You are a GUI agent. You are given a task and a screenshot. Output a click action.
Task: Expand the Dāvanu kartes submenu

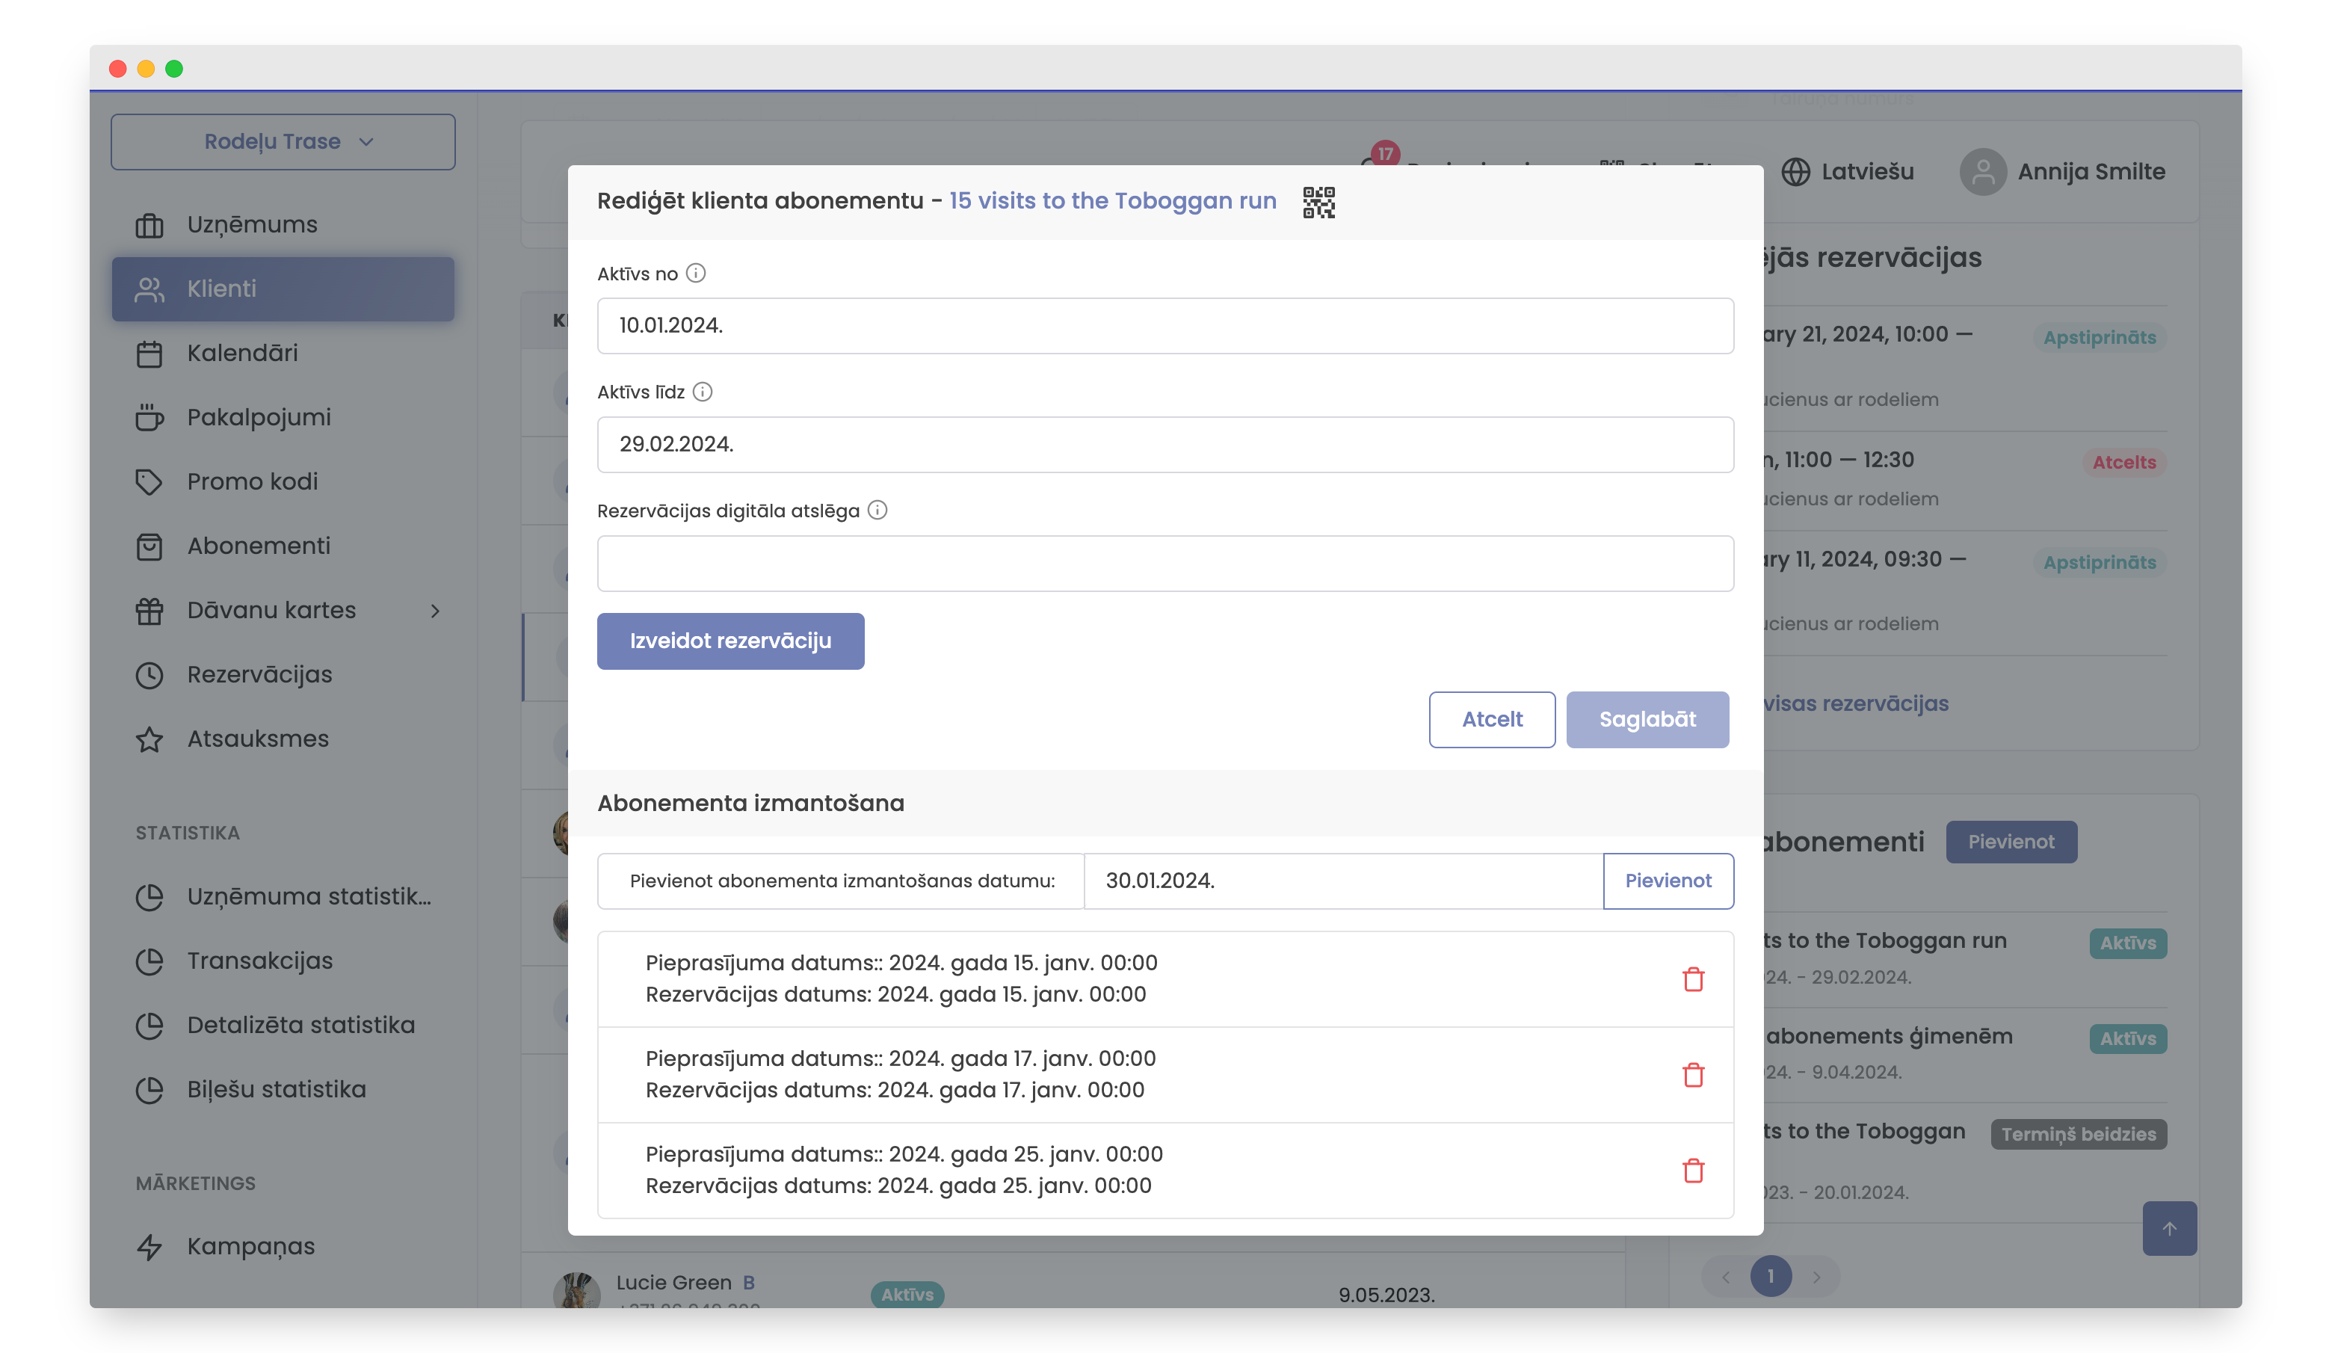coord(434,611)
